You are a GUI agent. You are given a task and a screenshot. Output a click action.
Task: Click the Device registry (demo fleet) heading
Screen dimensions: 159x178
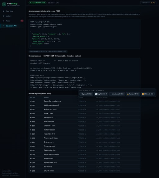[x=40, y=94]
